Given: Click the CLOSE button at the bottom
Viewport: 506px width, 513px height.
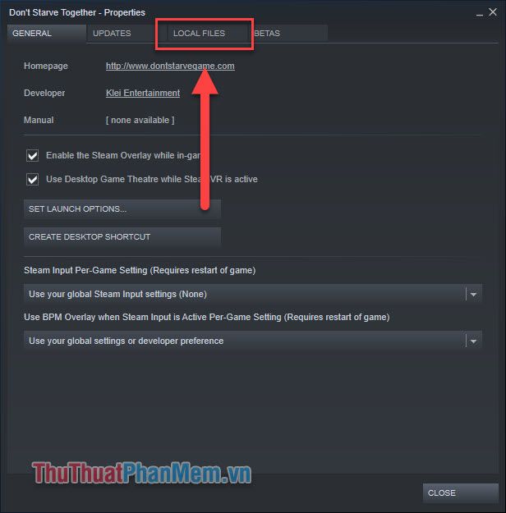Looking at the screenshot, I should [461, 492].
